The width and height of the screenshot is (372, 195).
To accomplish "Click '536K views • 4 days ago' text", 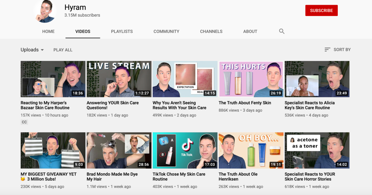I will (x=307, y=115).
